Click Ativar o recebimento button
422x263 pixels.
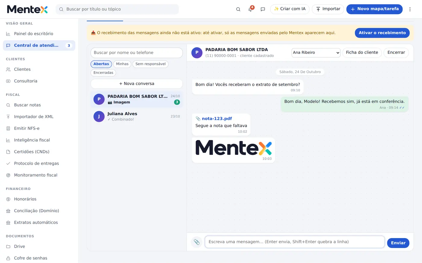click(382, 33)
